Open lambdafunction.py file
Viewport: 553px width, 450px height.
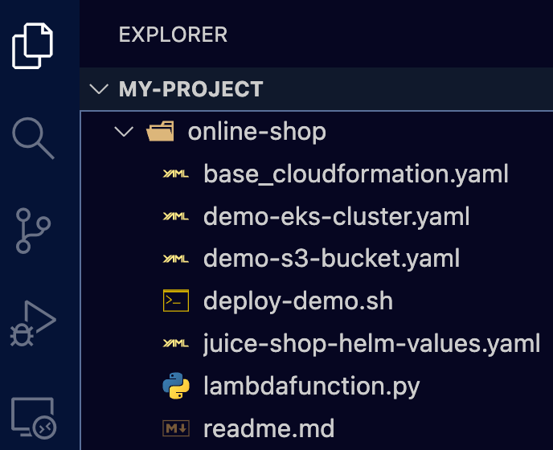tap(311, 386)
